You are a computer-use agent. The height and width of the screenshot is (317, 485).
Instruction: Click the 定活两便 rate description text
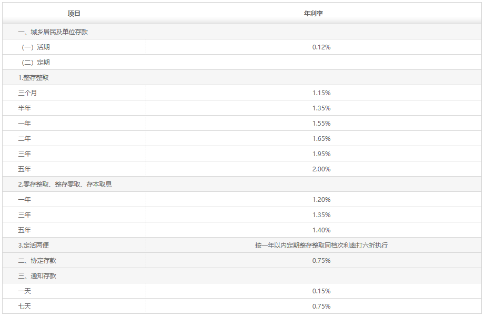pyautogui.click(x=321, y=246)
